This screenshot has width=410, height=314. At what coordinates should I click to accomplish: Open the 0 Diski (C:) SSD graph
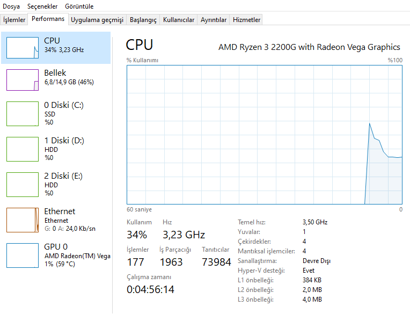(x=23, y=113)
